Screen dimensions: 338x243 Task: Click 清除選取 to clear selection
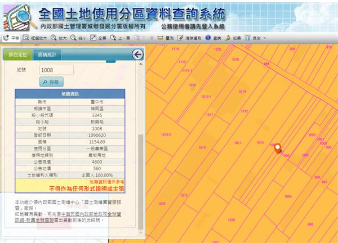point(189,38)
